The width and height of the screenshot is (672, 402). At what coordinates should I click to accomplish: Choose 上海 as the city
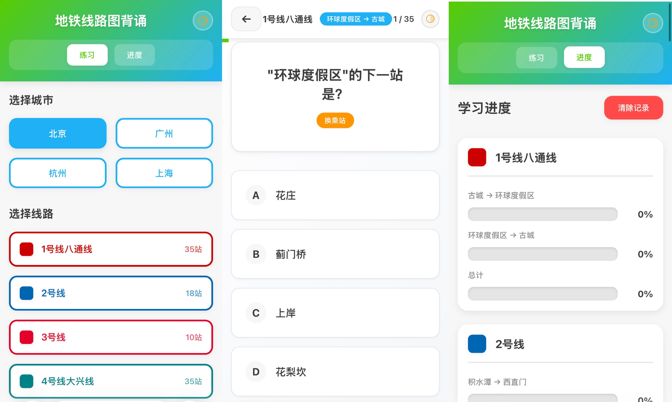tap(164, 173)
